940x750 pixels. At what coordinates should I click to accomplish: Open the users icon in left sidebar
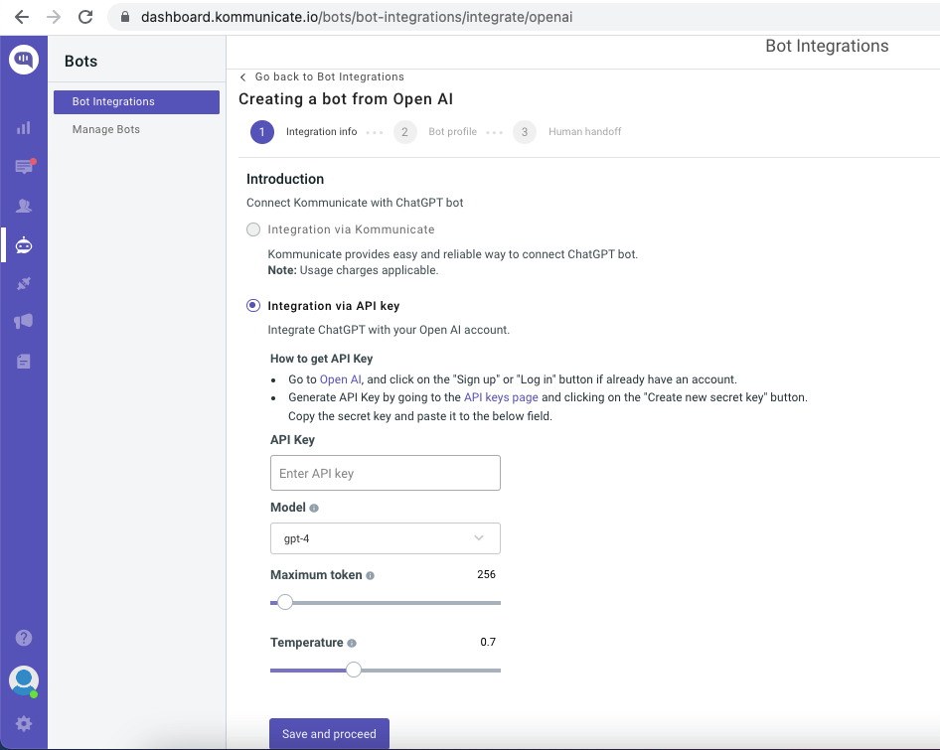tap(24, 206)
